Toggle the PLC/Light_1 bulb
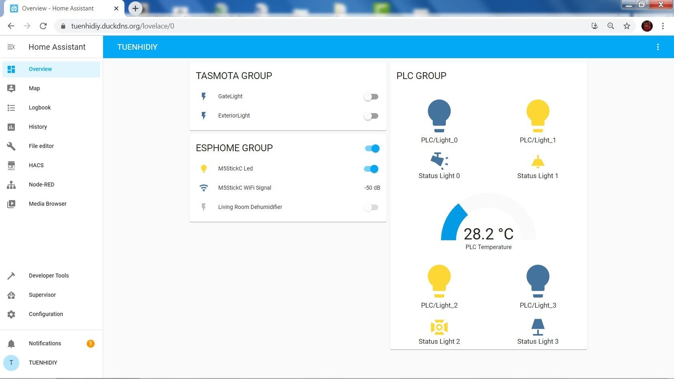Image resolution: width=674 pixels, height=379 pixels. (x=538, y=116)
